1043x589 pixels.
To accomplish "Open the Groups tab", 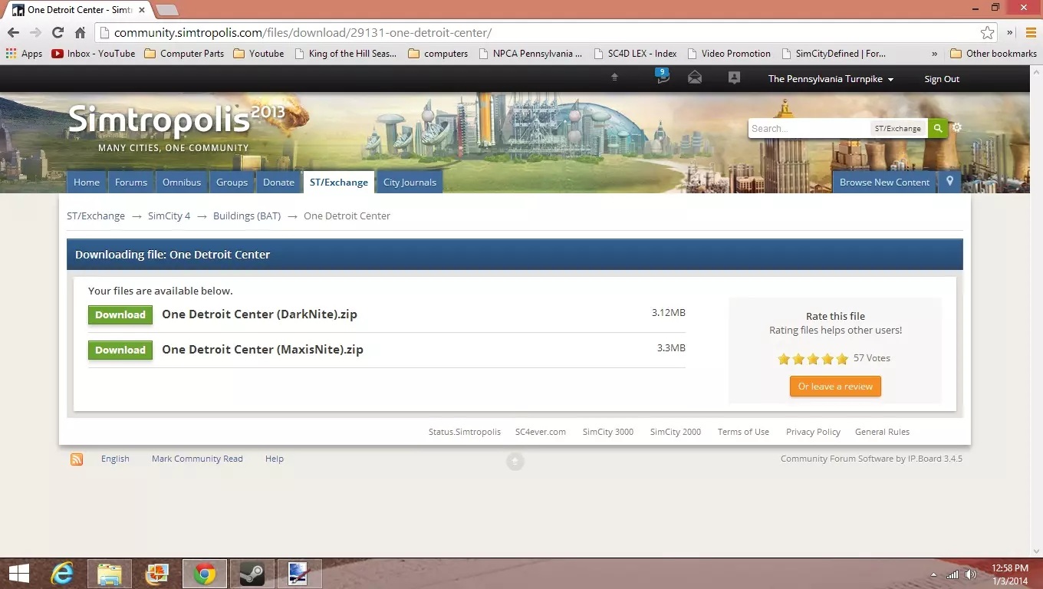I will pyautogui.click(x=232, y=182).
